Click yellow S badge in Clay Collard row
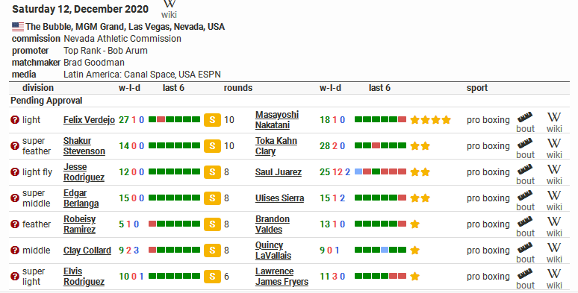The image size is (578, 293). tap(212, 251)
